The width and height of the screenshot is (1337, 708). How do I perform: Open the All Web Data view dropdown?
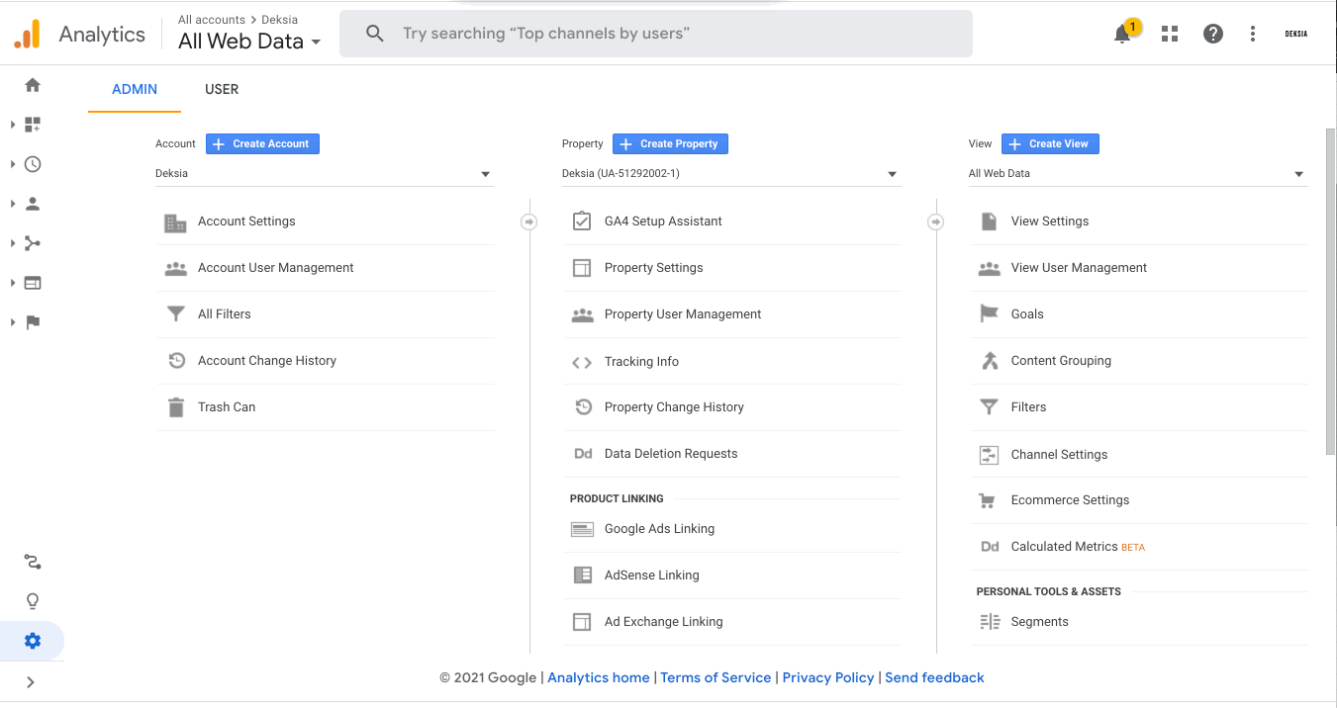point(1137,174)
